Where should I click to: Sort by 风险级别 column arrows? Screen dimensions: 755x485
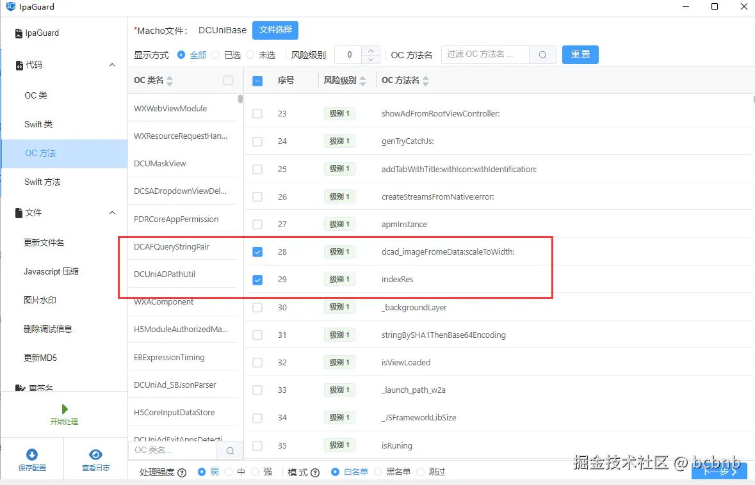click(x=363, y=81)
